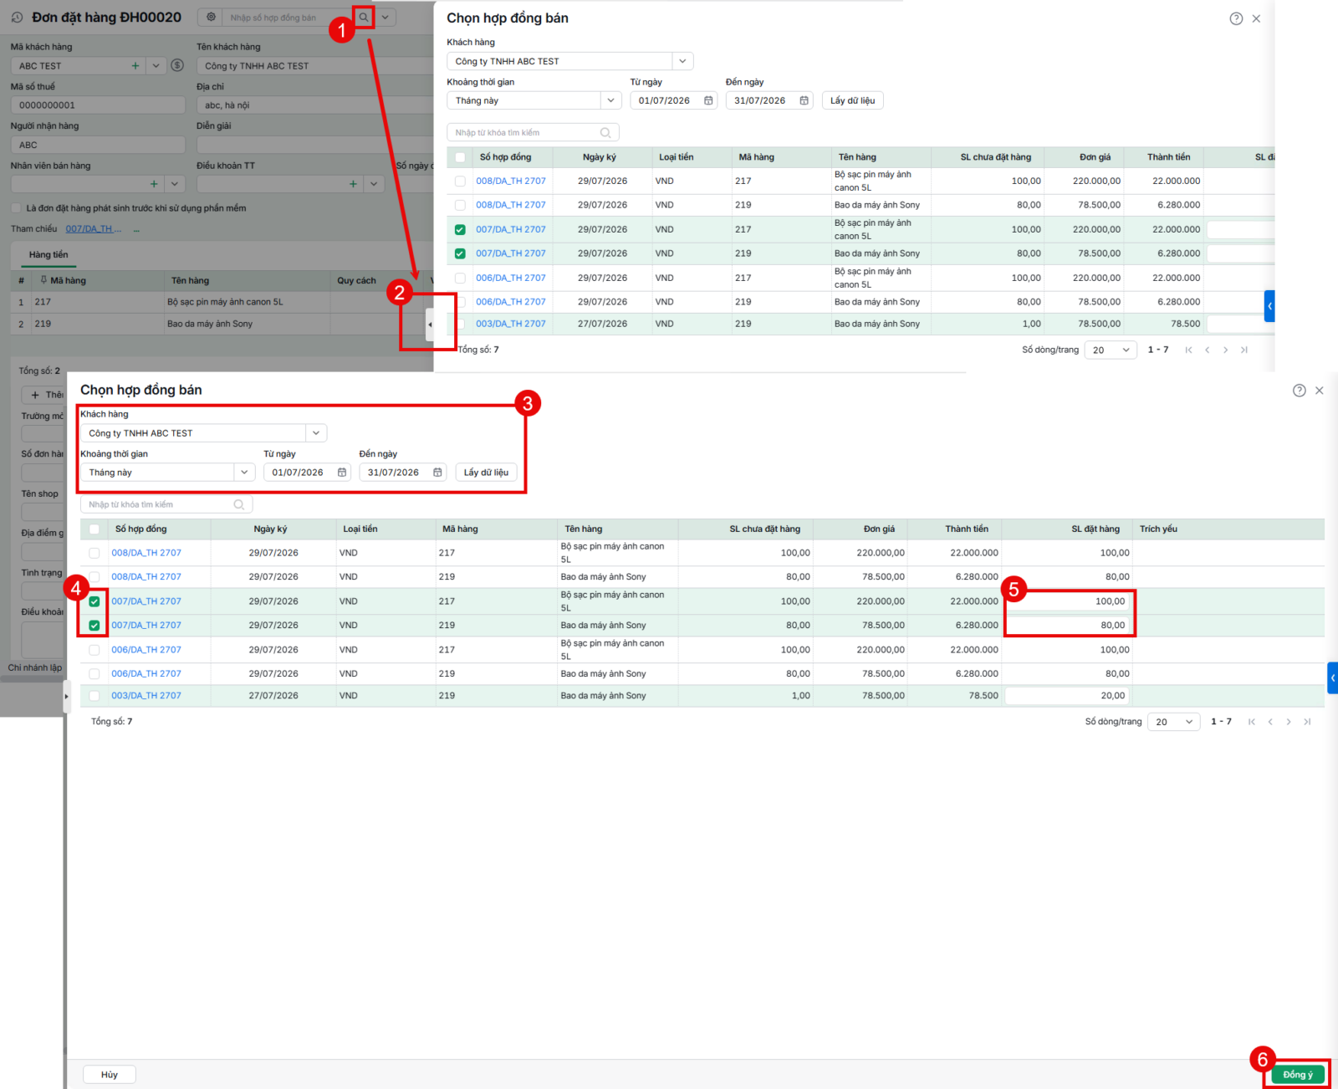
Task: Go to the next page in the upper dialog
Action: [1226, 350]
